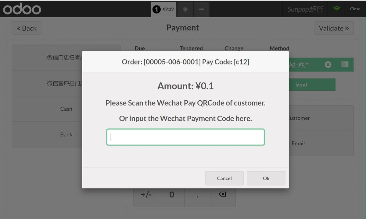This screenshot has height=219, width=366.
Task: Click the Amount: ¥0.1 text
Action: coord(185,86)
